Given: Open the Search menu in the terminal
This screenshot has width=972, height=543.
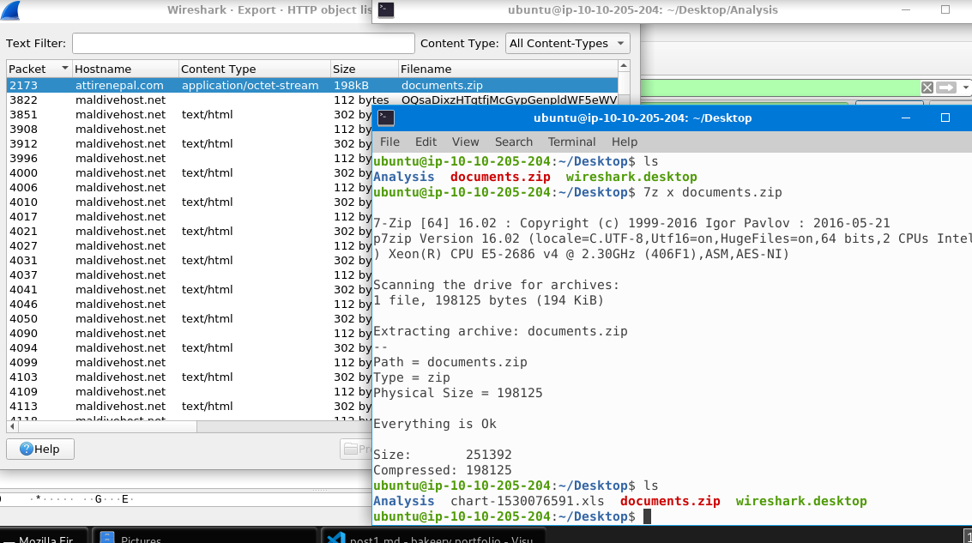Looking at the screenshot, I should click(513, 142).
